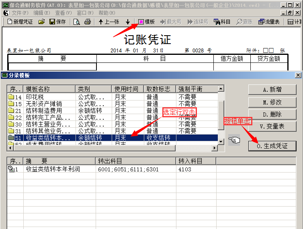The image size is (303, 229).
Task: Open the V.变量表 button
Action: pos(272,127)
